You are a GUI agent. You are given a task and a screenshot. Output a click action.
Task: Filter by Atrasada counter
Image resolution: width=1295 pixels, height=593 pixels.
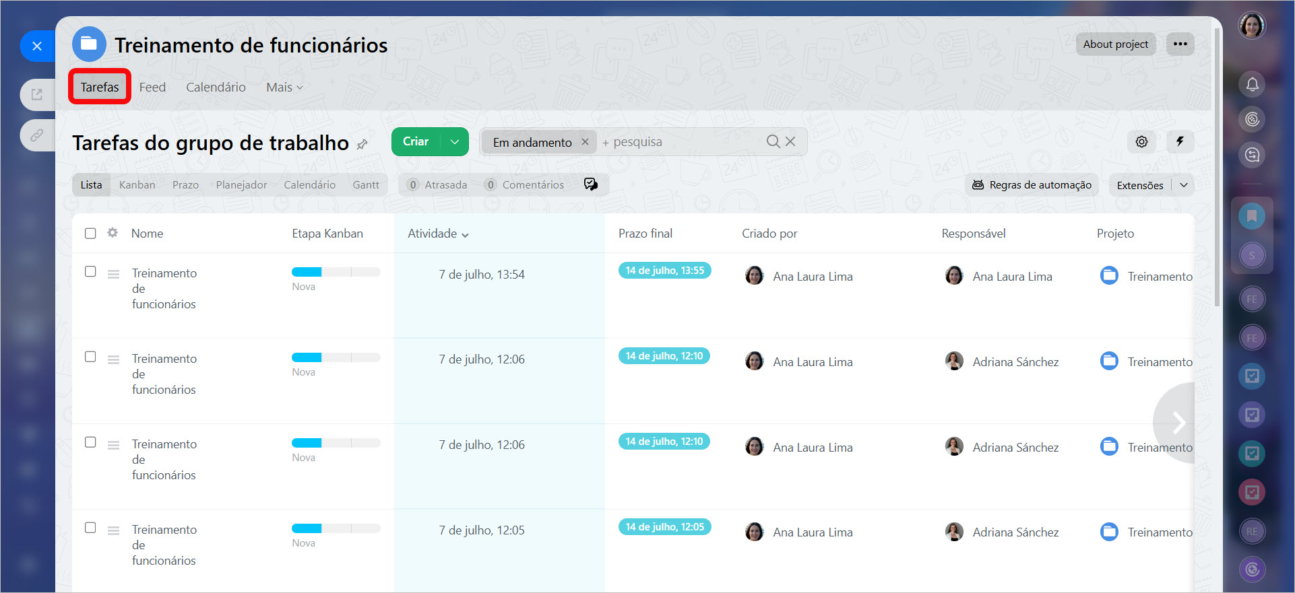(437, 185)
